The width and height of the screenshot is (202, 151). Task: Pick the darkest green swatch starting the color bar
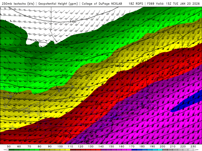[x=11, y=150]
